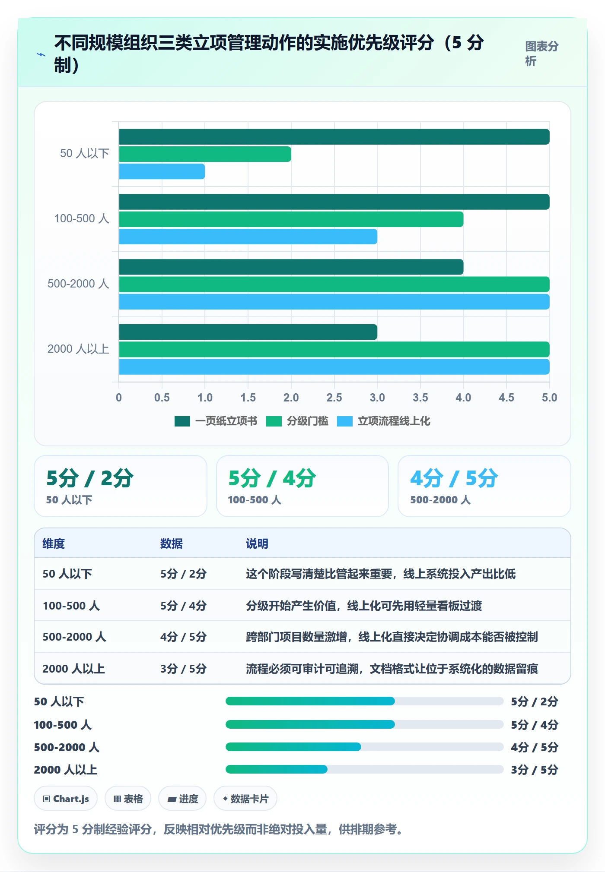This screenshot has width=605, height=872.
Task: Click the lightning bolt icon beside the title
Action: 41,54
